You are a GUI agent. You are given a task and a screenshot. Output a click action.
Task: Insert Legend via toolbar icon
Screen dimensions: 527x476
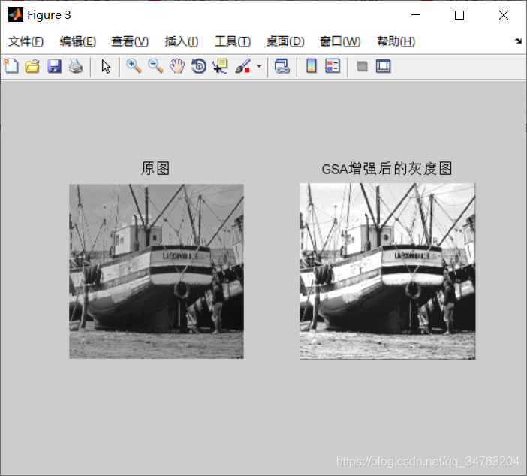click(333, 66)
